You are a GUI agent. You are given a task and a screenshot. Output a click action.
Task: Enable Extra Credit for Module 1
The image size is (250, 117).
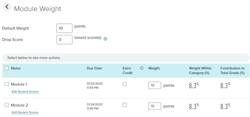click(125, 84)
